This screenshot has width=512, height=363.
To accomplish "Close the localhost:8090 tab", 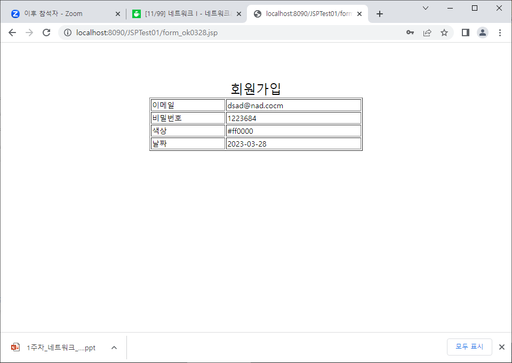I will tap(359, 14).
